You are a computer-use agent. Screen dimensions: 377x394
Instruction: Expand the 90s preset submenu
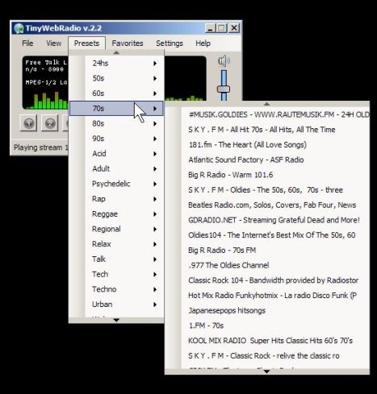click(116, 139)
